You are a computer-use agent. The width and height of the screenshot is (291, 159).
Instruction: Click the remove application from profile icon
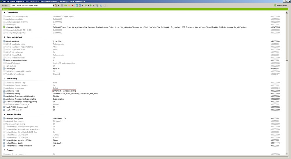(80, 5)
